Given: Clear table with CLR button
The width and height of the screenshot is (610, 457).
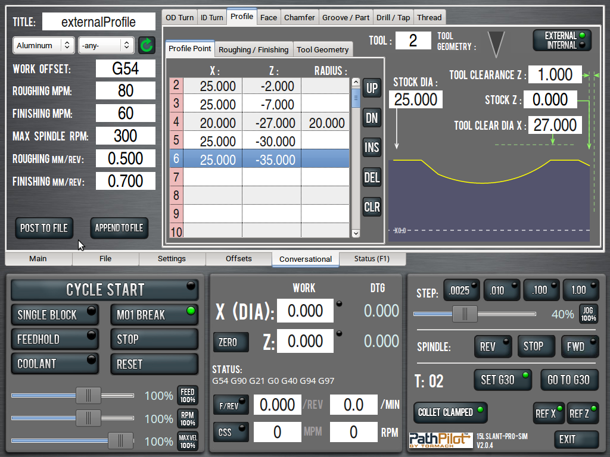Looking at the screenshot, I should click(372, 207).
